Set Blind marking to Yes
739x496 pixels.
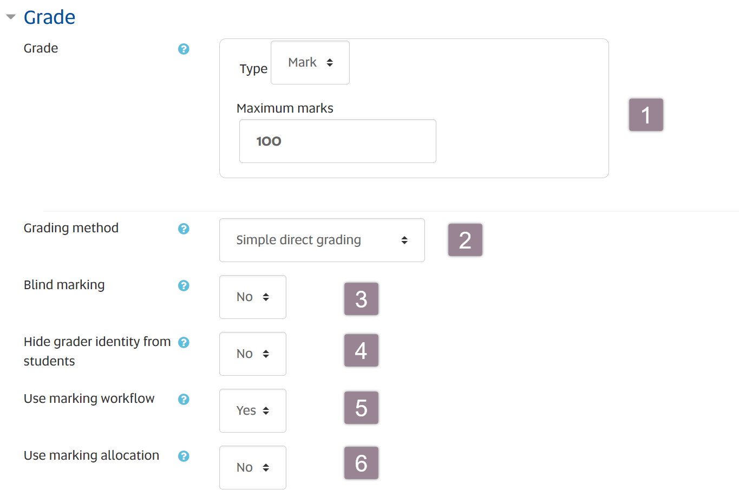252,297
